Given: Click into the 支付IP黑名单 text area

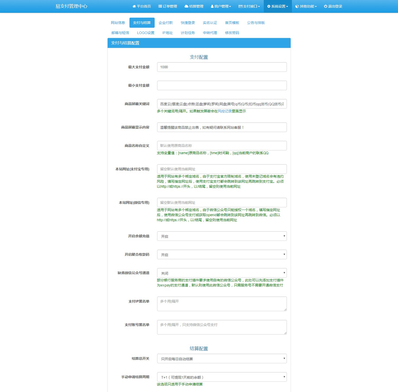Looking at the screenshot, I should point(222,303).
